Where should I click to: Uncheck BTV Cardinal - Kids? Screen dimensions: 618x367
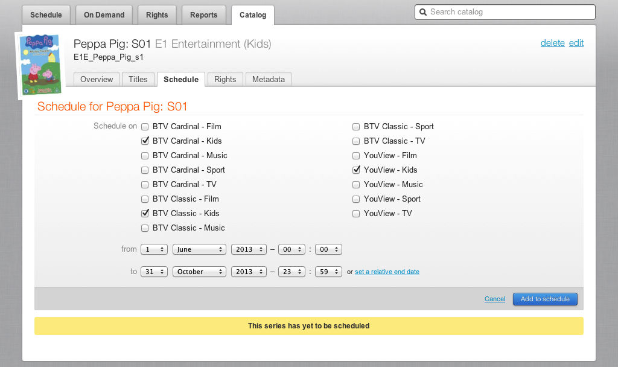(145, 141)
